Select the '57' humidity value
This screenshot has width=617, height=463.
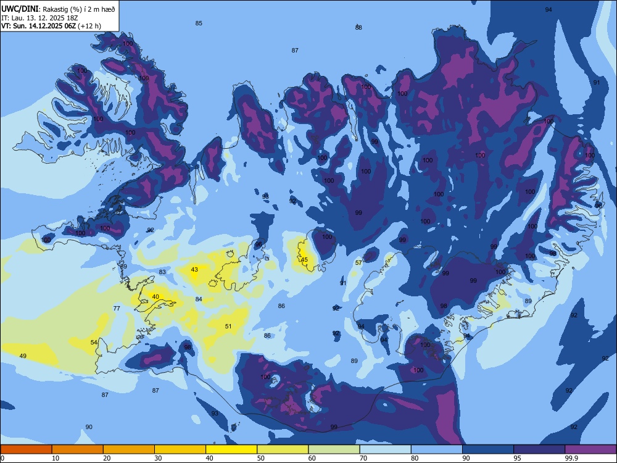[358, 263]
